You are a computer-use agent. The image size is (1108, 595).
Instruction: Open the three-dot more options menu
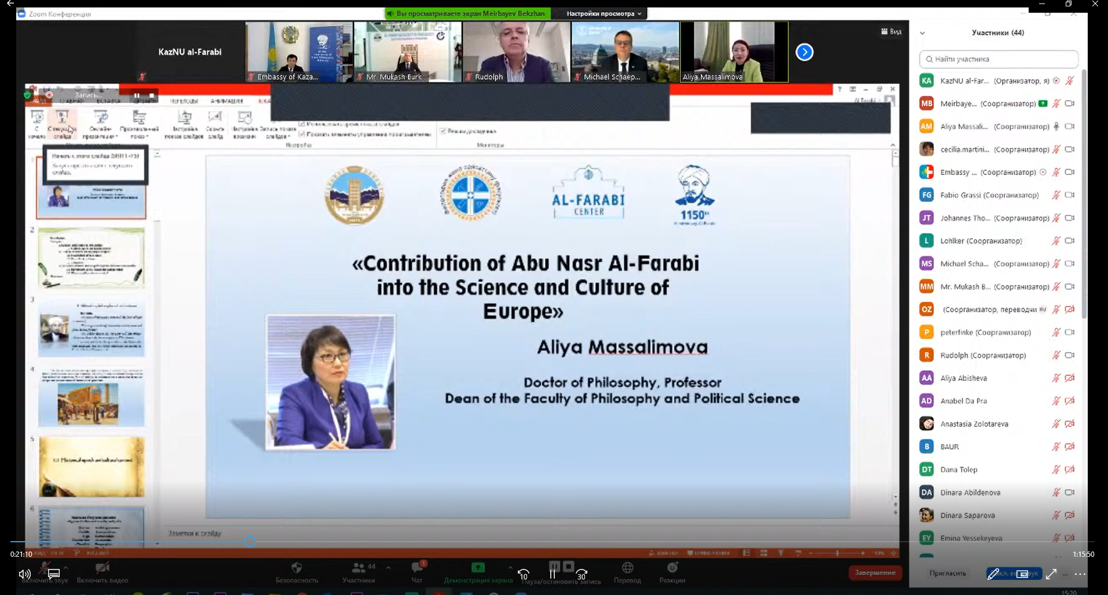[1080, 574]
